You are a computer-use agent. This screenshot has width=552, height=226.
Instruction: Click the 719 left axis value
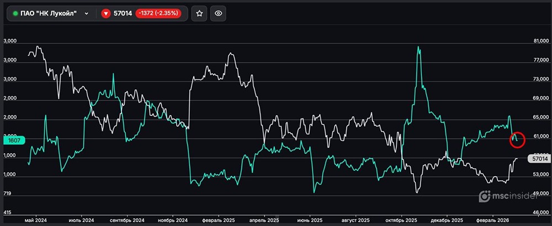click(10, 194)
